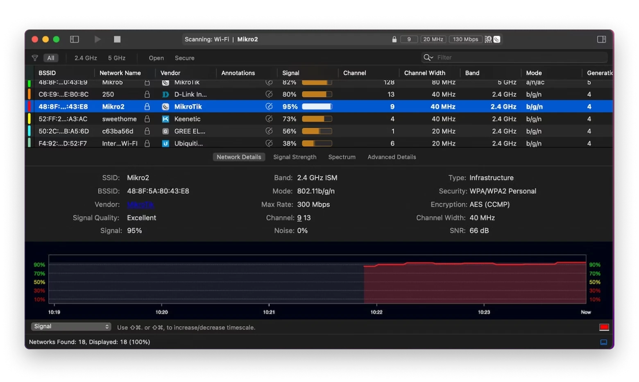Click the underlined channel 9 in details
Viewport: 639px width, 382px height.
[x=299, y=218]
